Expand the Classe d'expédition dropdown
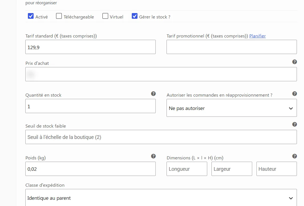304x206 pixels. click(x=161, y=198)
